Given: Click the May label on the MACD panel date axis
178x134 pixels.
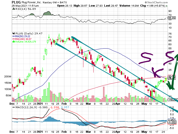Looking at the screenshot, I should pyautogui.click(x=144, y=132).
